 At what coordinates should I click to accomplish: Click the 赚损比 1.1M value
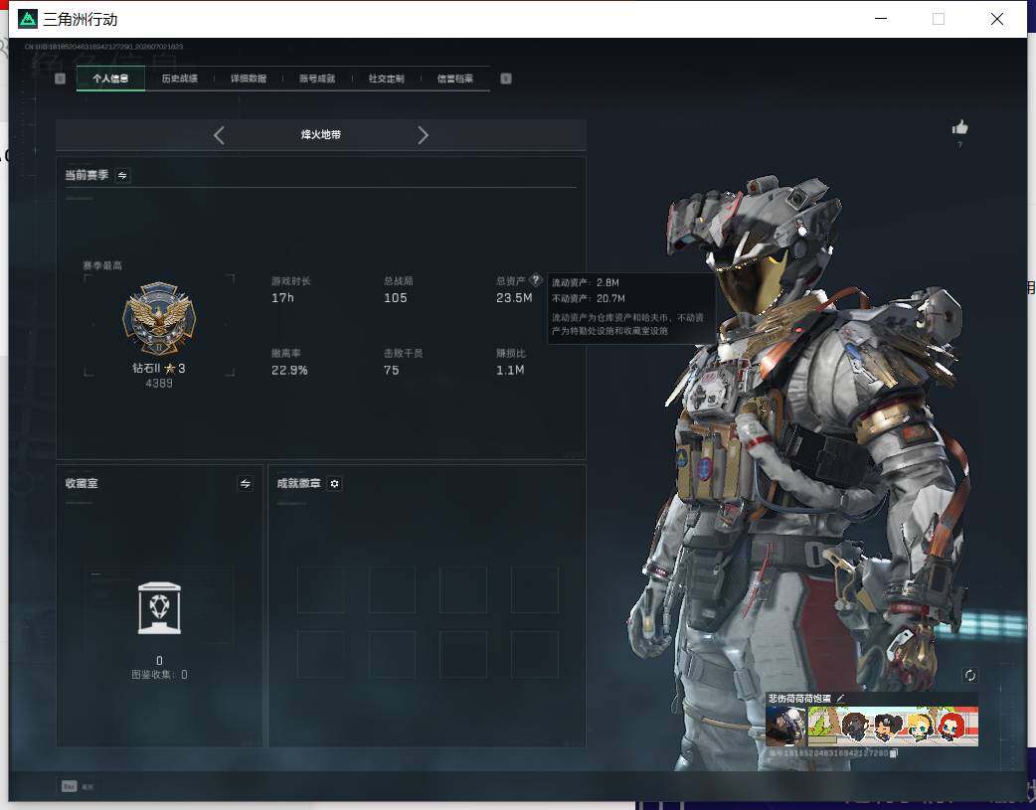point(510,370)
